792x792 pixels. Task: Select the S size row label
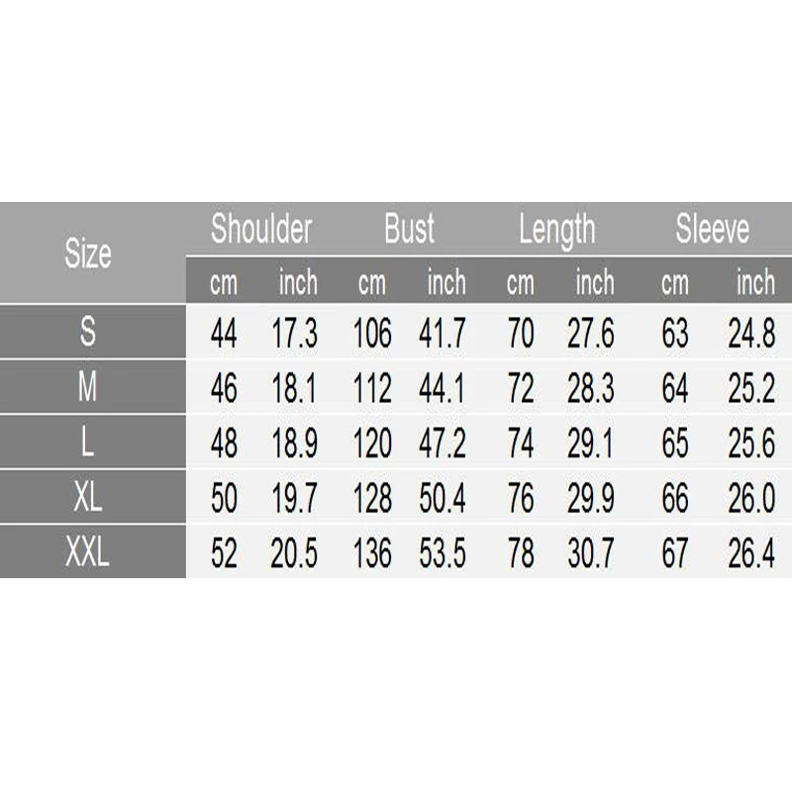tap(88, 333)
